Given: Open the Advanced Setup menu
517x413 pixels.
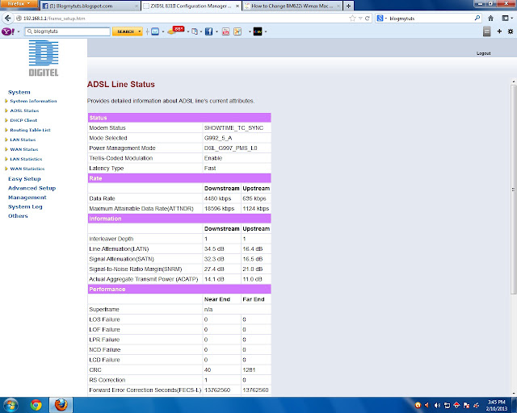Looking at the screenshot, I should (x=32, y=188).
